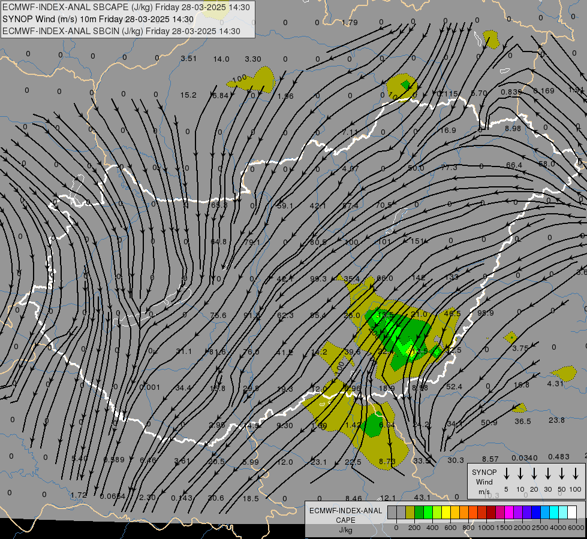Click the 99.3 CAPE value on the map
Viewport: 587px width, 539px height.
click(318, 278)
